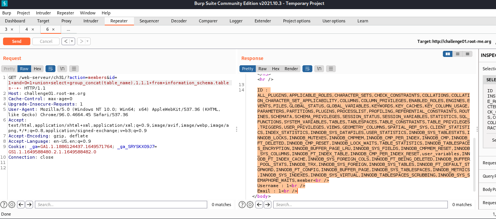Image resolution: width=496 pixels, height=219 pixels.
Task: Switch to the Logger tab
Action: point(236,21)
